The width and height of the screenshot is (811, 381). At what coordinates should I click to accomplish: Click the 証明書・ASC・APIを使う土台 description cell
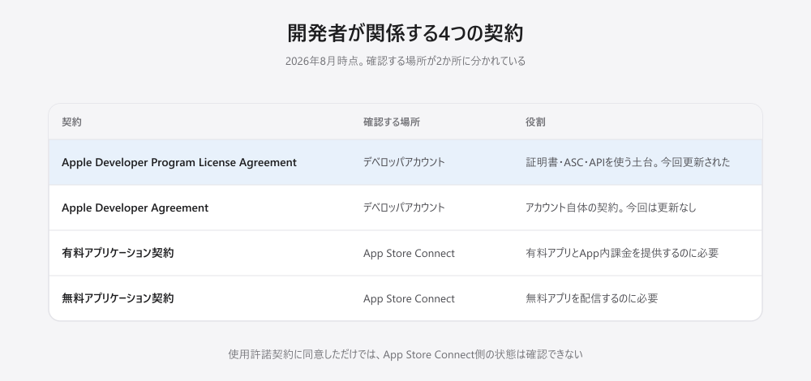(628, 162)
